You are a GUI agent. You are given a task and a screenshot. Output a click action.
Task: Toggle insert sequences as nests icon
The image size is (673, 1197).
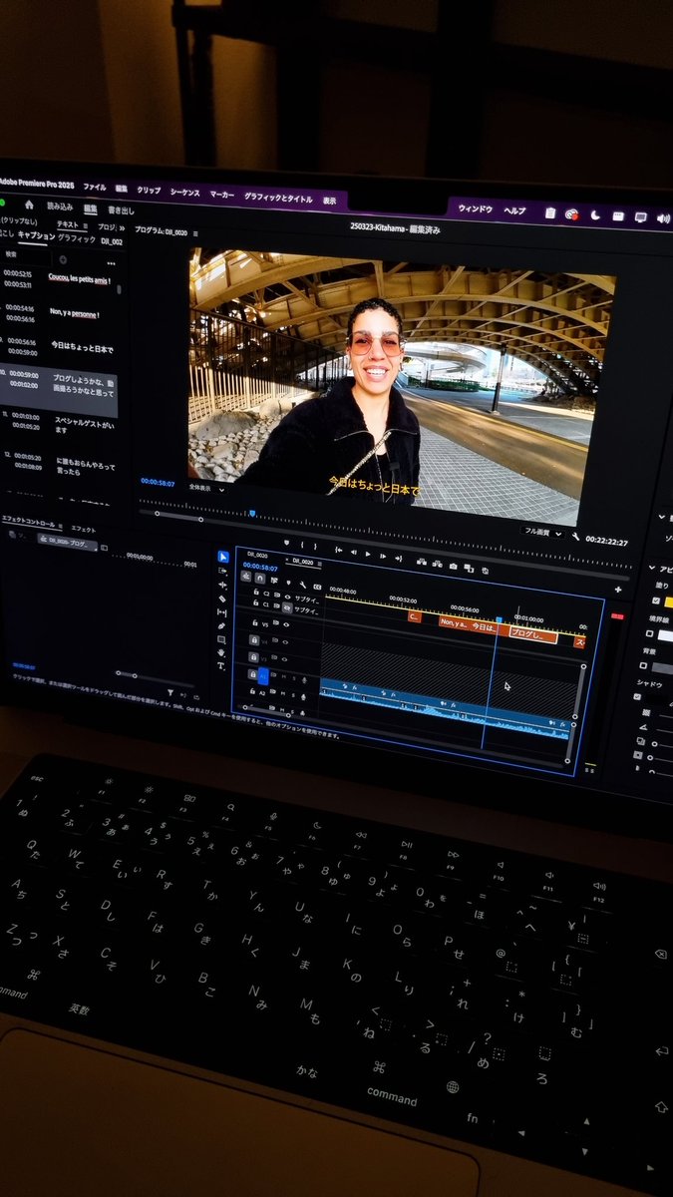tap(245, 577)
